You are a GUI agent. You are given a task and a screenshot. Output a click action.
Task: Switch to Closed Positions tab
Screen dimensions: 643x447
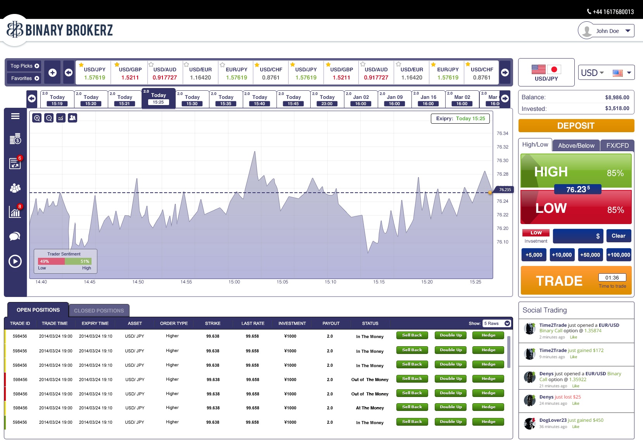[99, 311]
